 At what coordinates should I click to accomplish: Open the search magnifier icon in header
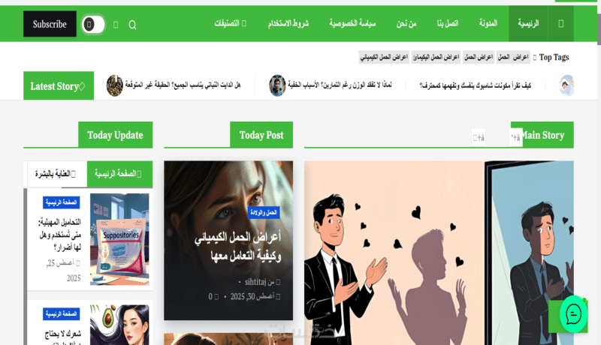click(x=132, y=25)
